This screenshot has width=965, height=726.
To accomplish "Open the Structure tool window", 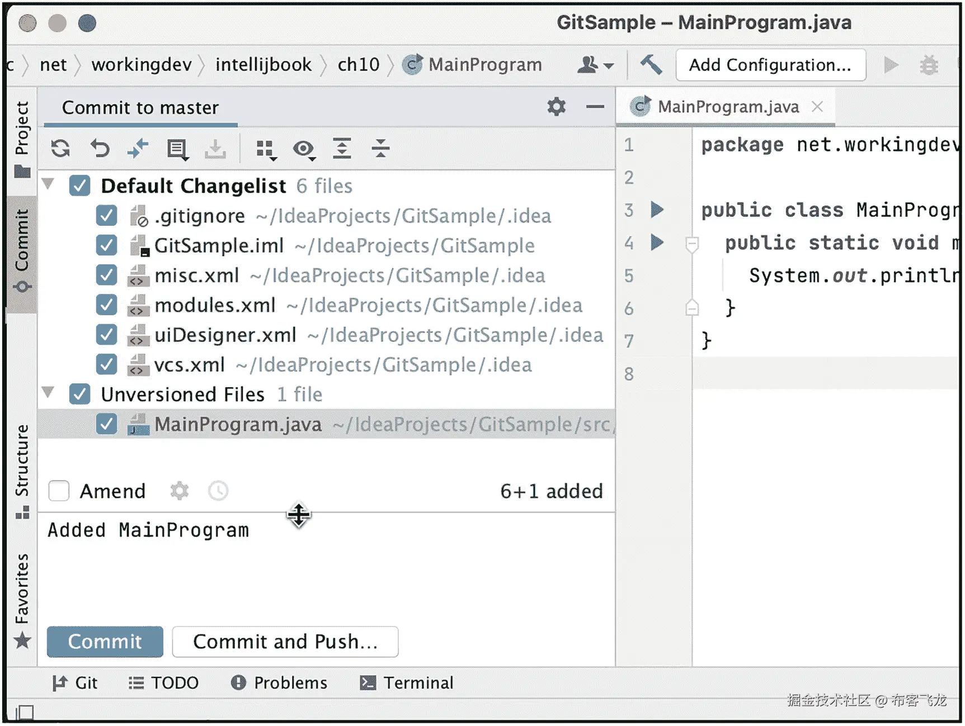I will (x=22, y=472).
